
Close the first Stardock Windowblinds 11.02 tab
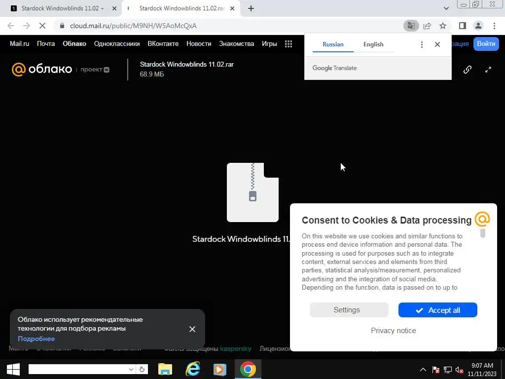[x=114, y=9]
